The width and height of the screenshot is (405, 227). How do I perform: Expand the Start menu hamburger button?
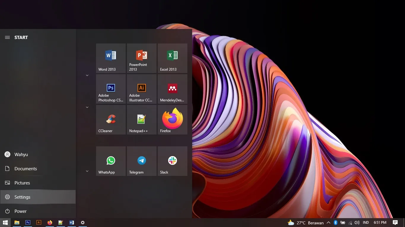[7, 38]
